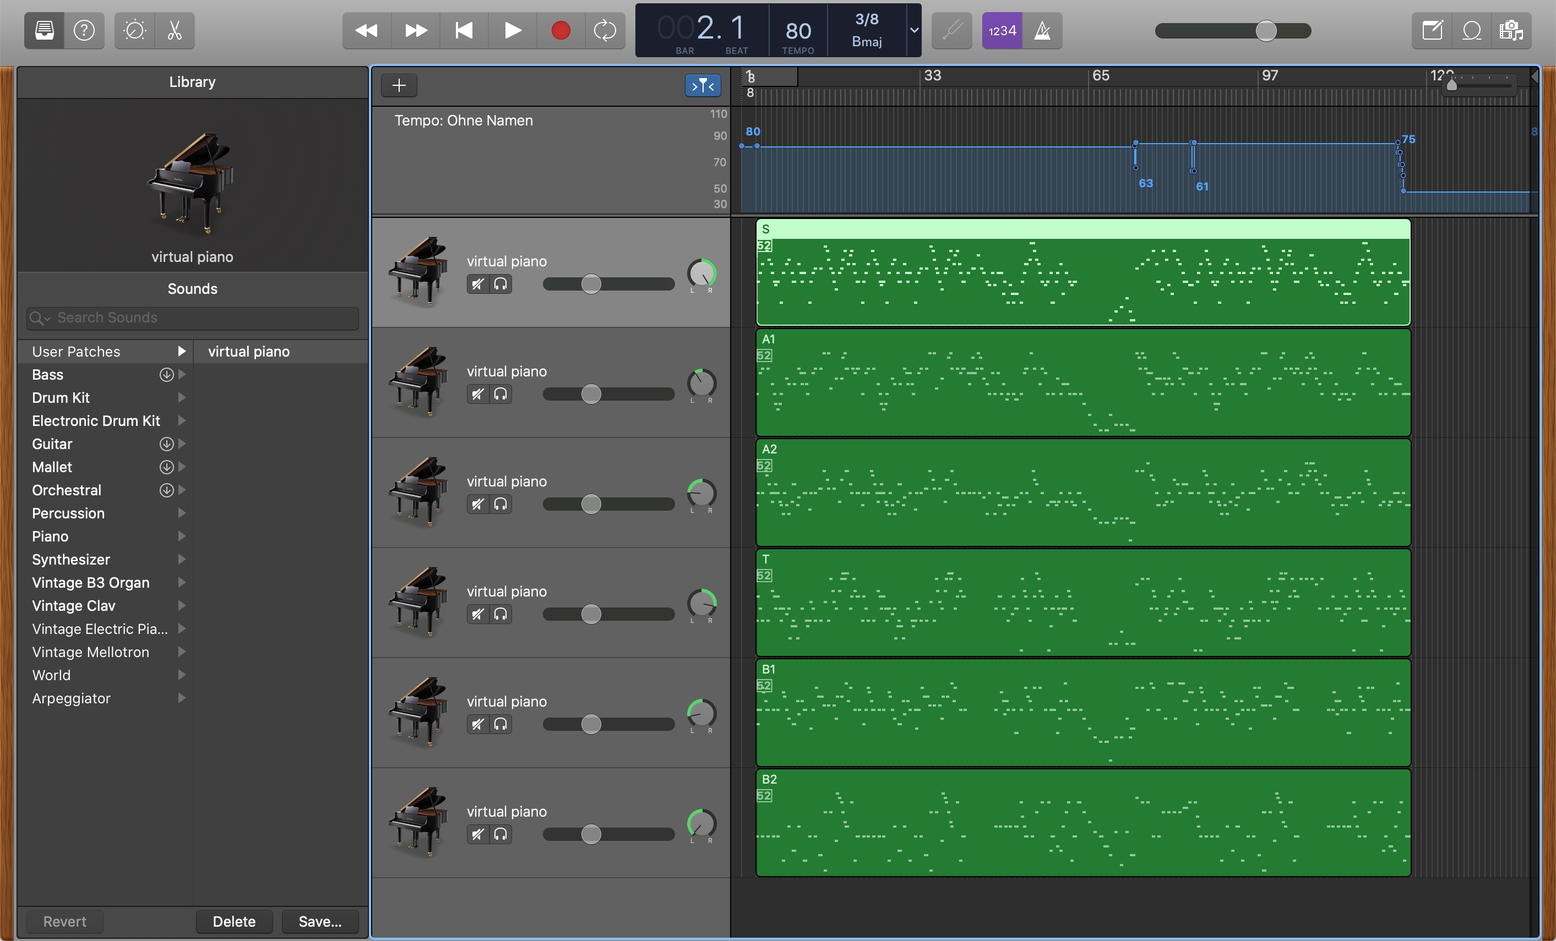This screenshot has width=1556, height=941.
Task: Enable the metronome click
Action: [1042, 30]
